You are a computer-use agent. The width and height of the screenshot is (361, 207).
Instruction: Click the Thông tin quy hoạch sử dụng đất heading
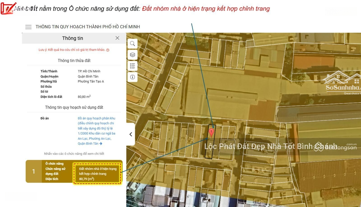pos(74,107)
